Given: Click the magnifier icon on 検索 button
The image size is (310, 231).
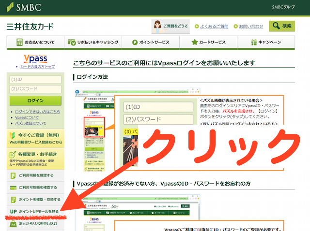Looking at the screenshot, I should coord(276,26).
